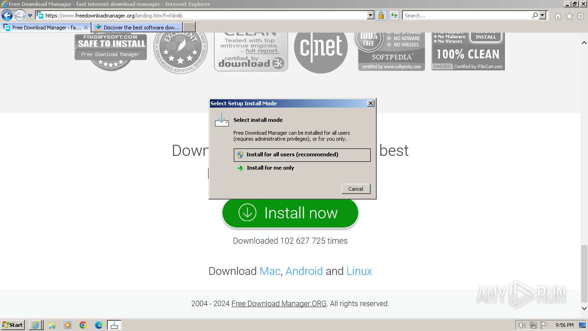Click the Home icon
This screenshot has width=588, height=331.
[x=558, y=16]
